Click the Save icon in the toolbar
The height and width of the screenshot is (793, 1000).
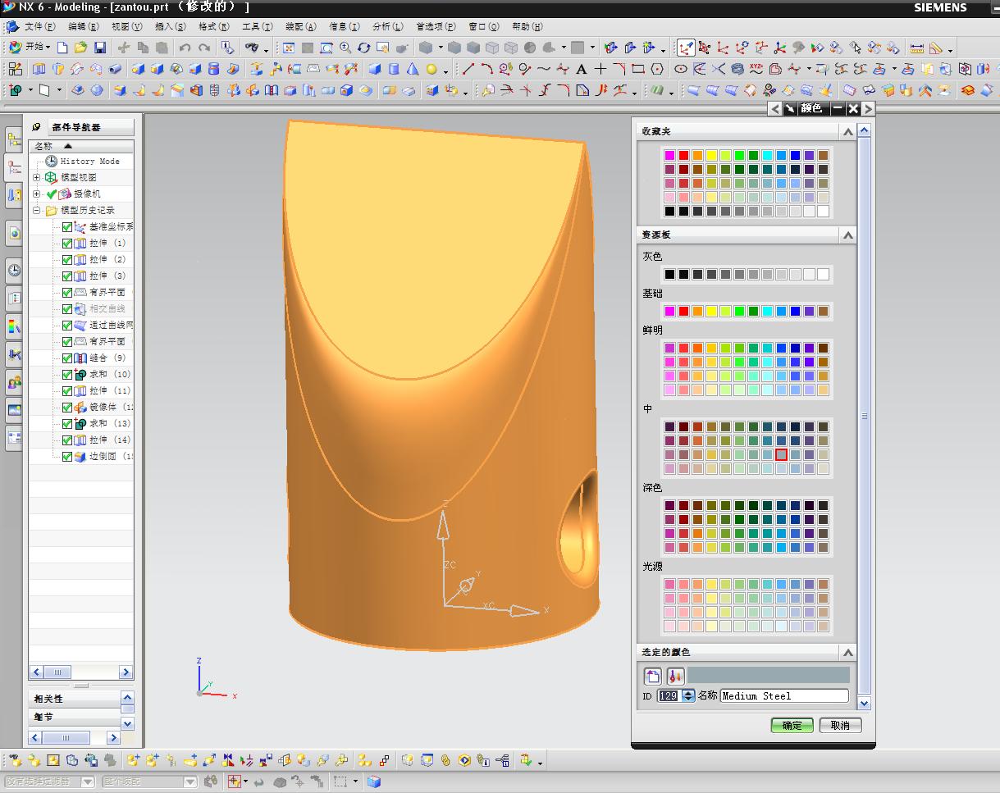pos(99,48)
